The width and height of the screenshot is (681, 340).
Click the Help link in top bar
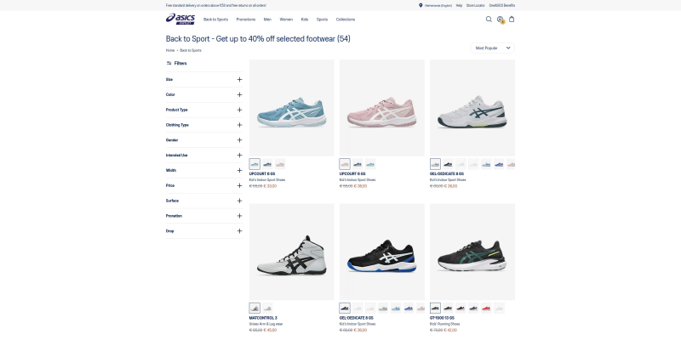459,6
